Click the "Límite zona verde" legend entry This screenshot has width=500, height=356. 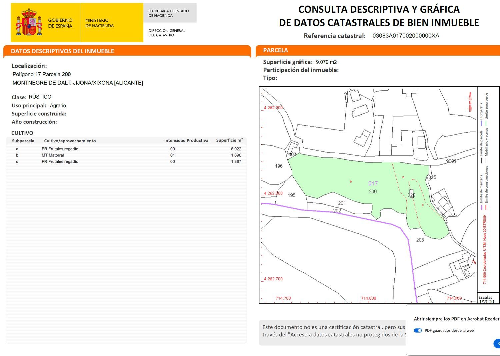click(x=486, y=110)
